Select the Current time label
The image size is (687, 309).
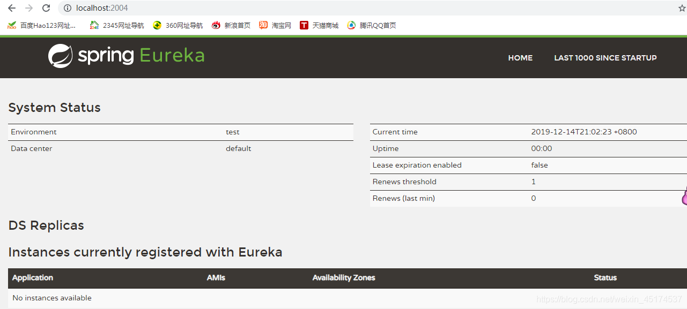tap(395, 132)
